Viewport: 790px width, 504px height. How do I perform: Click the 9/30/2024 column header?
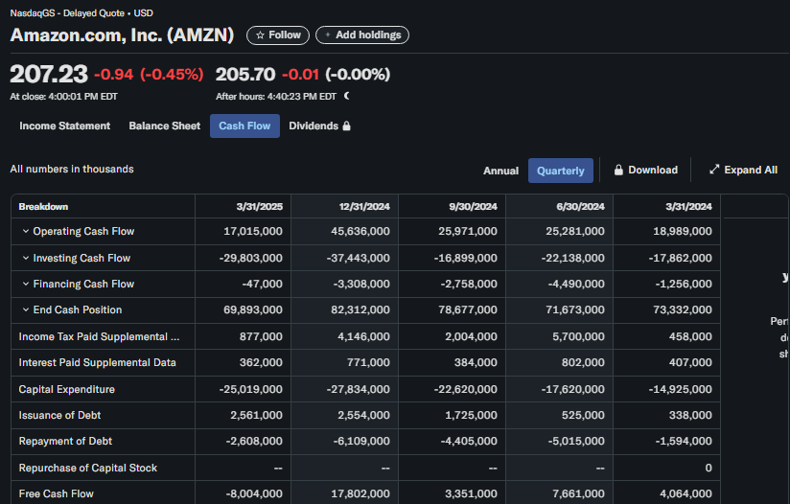(x=473, y=206)
